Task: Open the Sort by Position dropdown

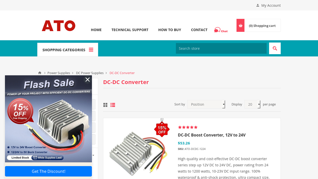Action: point(206,104)
